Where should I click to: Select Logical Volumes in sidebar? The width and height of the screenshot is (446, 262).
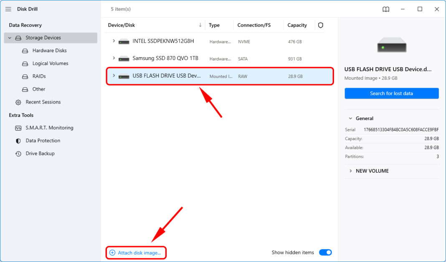50,63
